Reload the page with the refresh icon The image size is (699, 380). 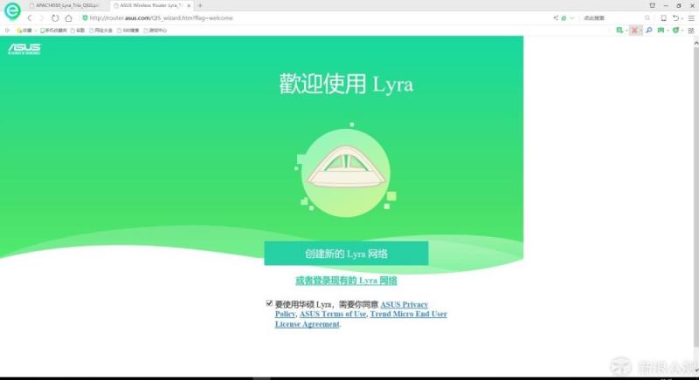[55, 18]
